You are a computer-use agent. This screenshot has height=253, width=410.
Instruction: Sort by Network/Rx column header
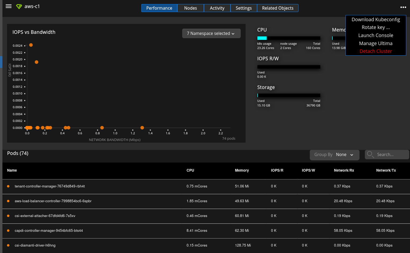click(x=344, y=170)
